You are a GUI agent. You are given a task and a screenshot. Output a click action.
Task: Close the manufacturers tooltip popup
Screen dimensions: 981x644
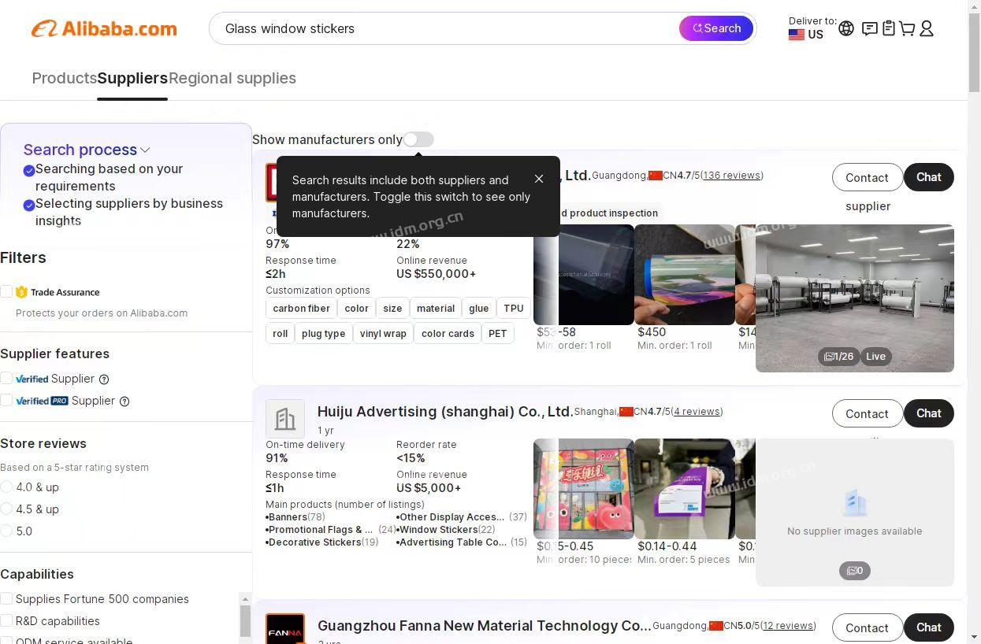pyautogui.click(x=539, y=179)
